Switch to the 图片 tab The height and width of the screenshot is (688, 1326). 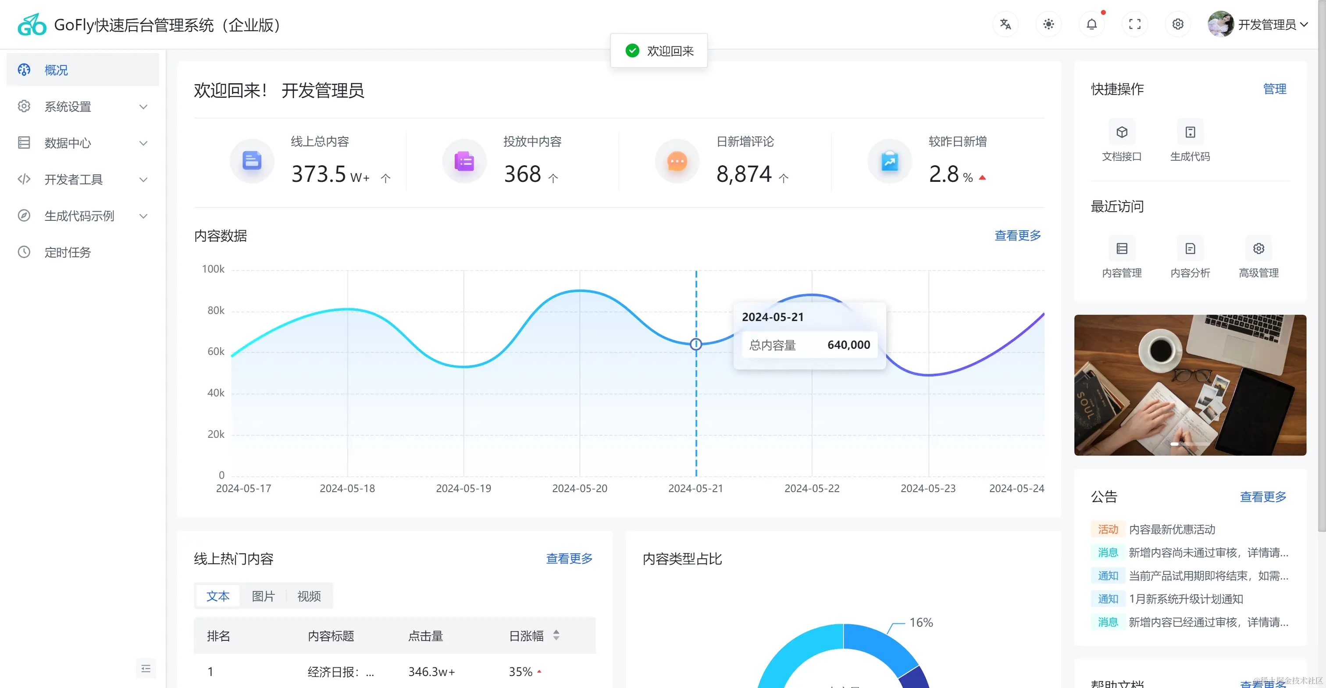(x=263, y=596)
